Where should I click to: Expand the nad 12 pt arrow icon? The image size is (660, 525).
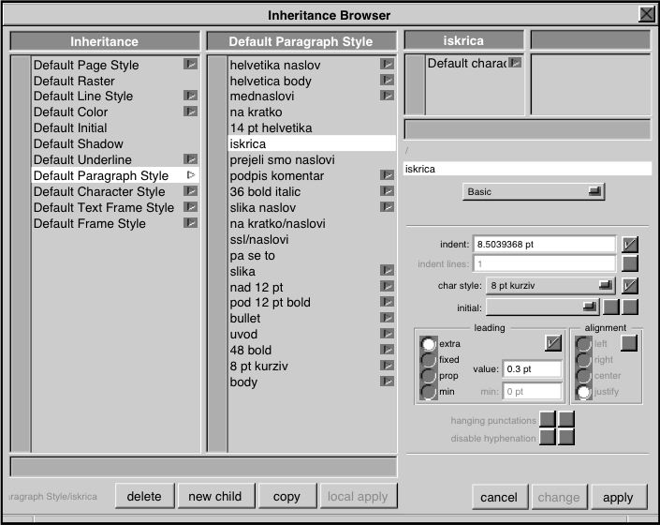coord(387,287)
